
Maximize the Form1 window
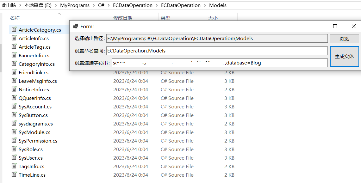(335, 26)
